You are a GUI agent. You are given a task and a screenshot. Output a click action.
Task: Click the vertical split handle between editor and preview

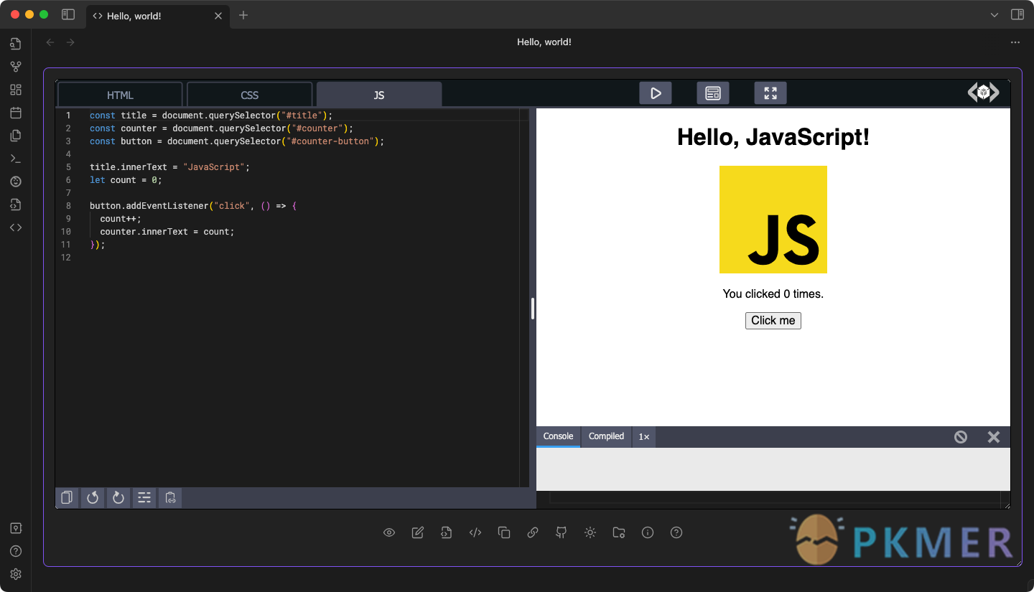[533, 309]
